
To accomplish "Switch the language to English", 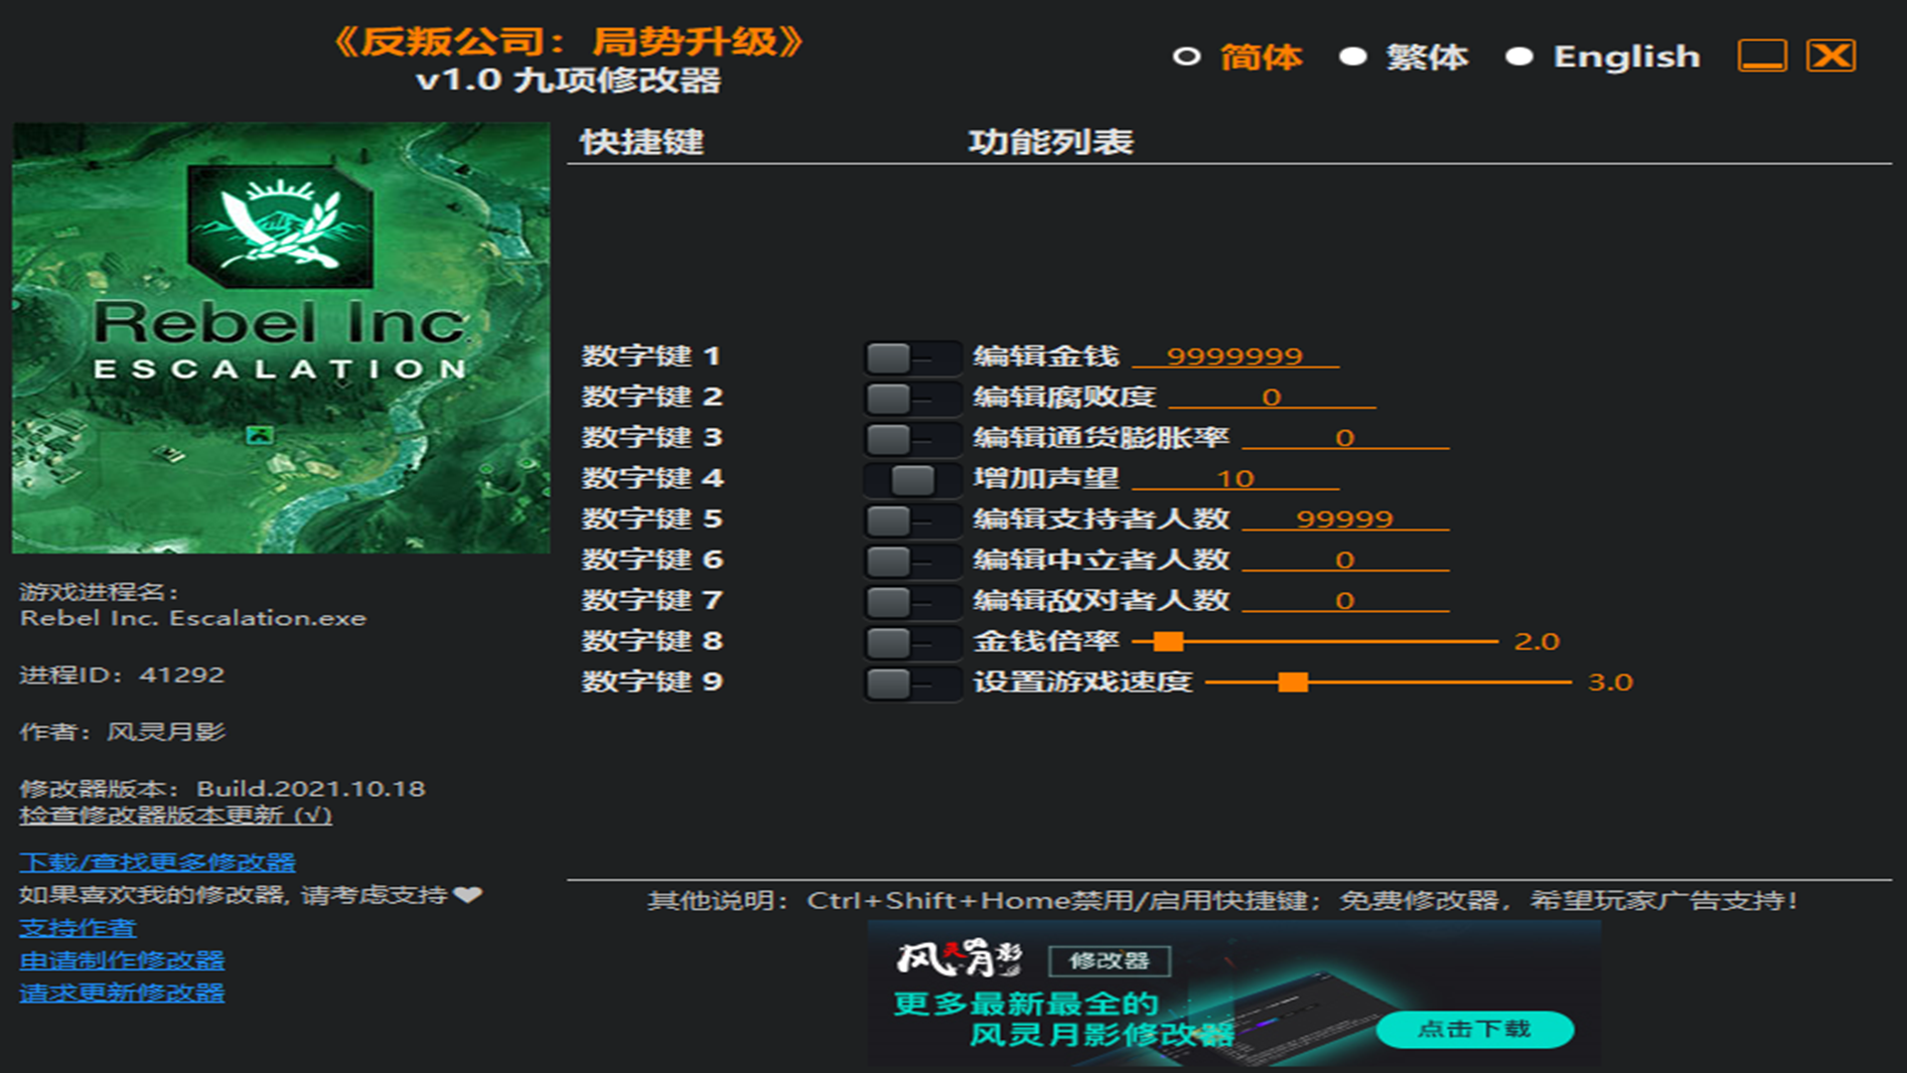I will click(x=1519, y=57).
